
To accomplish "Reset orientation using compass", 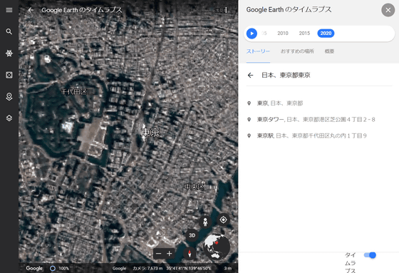I will (x=190, y=253).
